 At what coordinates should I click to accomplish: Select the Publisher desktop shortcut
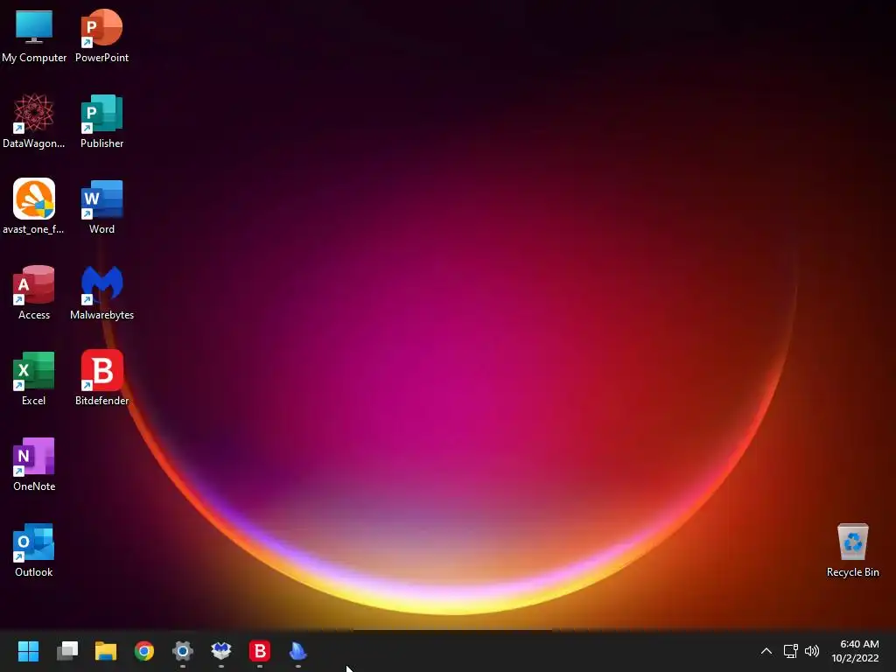click(101, 121)
